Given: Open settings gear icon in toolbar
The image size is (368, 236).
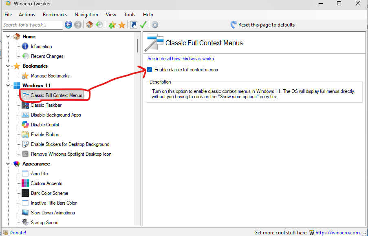Looking at the screenshot, I should (x=155, y=24).
